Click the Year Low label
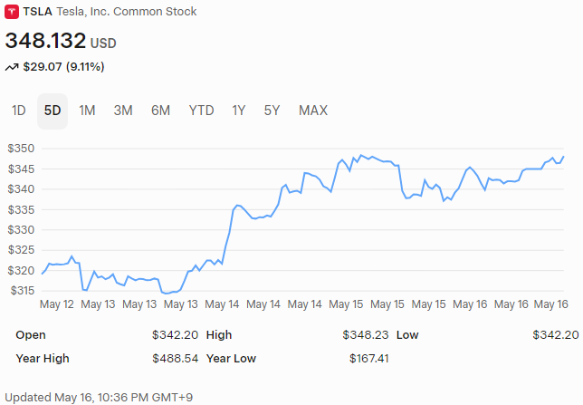The width and height of the screenshot is (583, 405). click(231, 358)
